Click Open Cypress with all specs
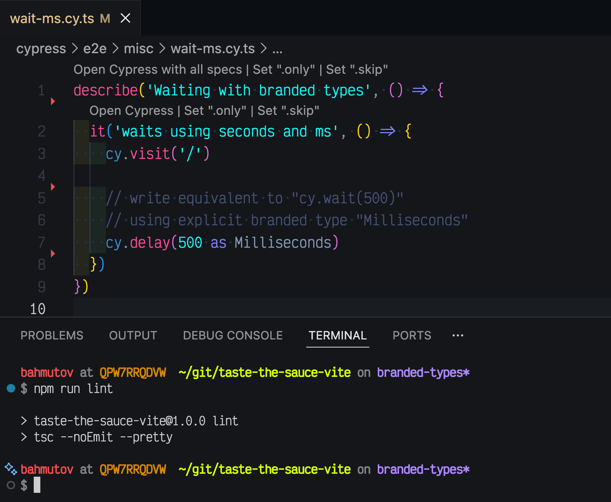611x502 pixels. tap(158, 69)
